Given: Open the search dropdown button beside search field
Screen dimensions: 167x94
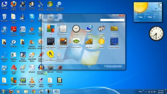Looking at the screenshot, I should [122, 20].
